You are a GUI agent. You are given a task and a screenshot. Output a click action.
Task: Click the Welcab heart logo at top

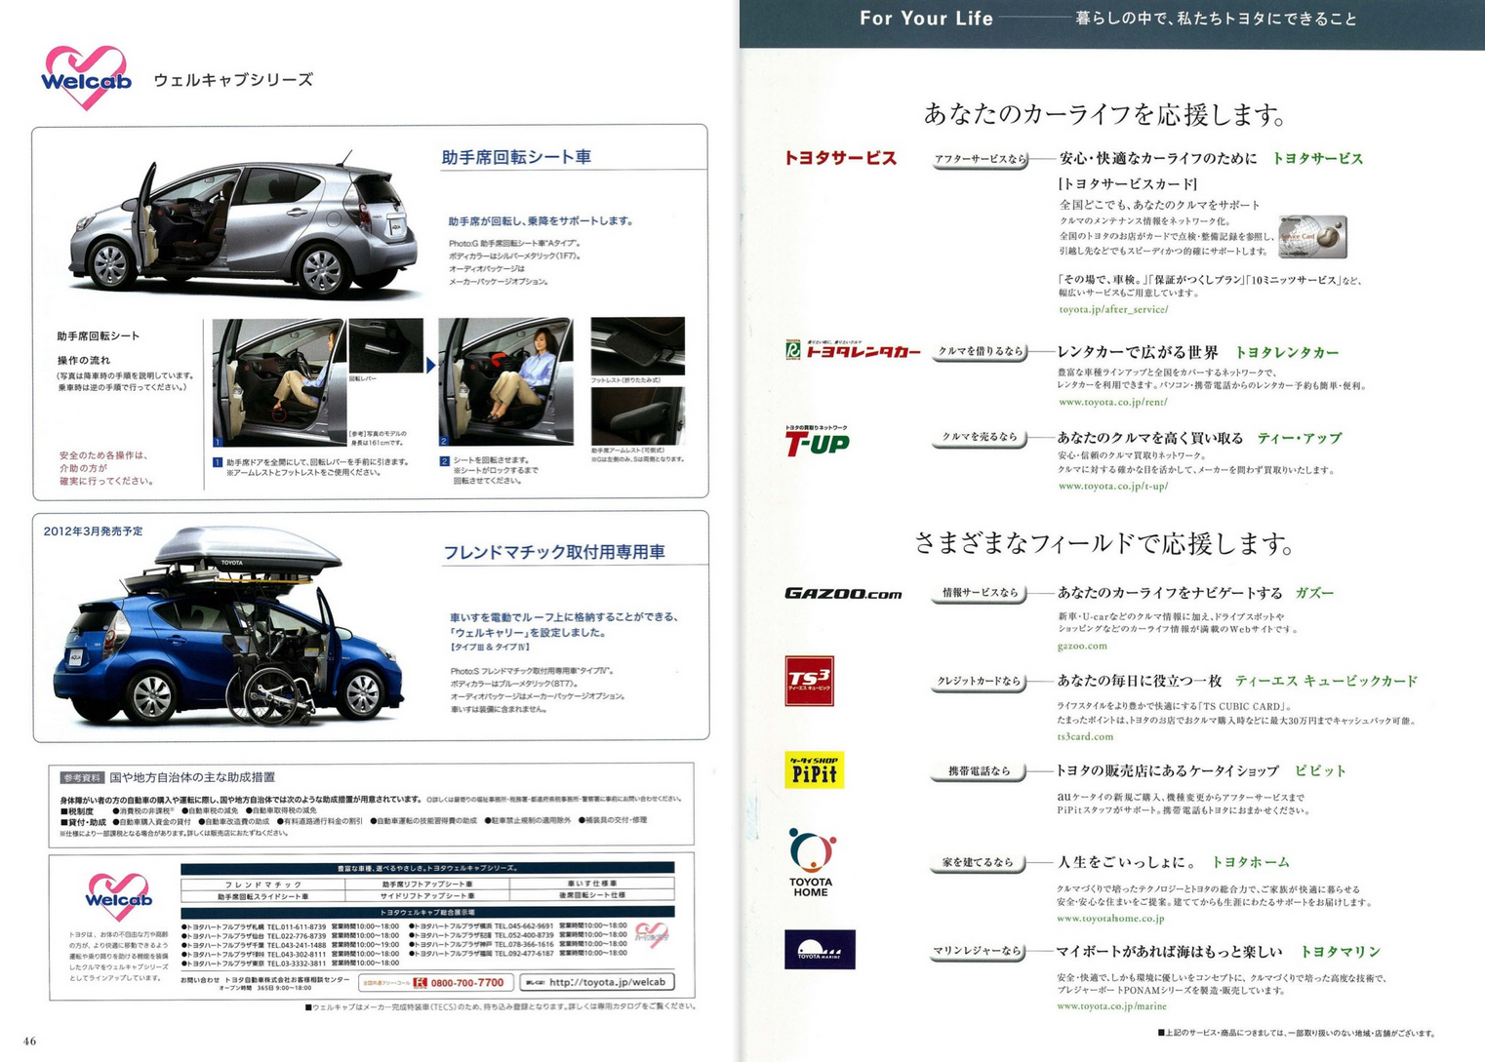(x=86, y=78)
